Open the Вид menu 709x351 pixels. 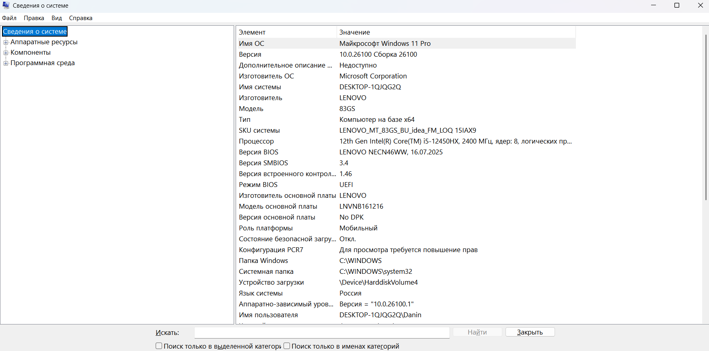(x=57, y=18)
